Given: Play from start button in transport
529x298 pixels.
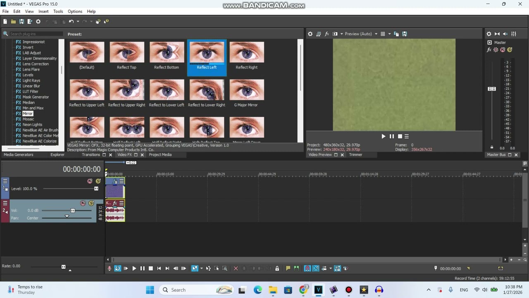Looking at the screenshot, I should tap(126, 269).
